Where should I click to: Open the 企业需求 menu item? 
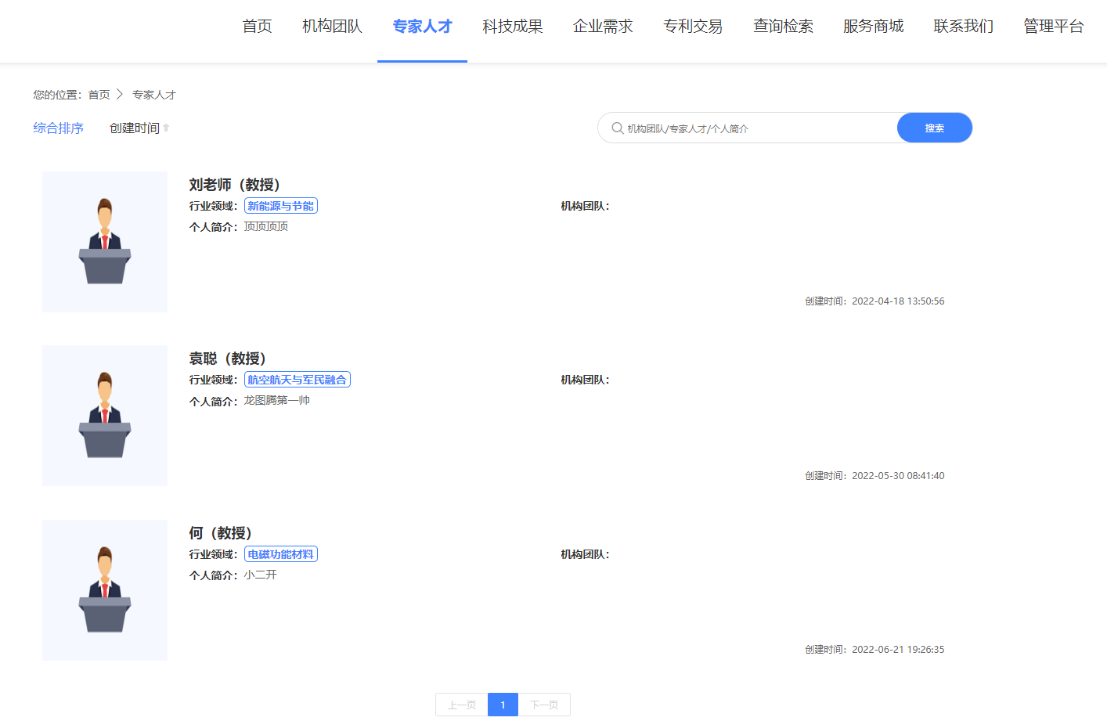[602, 27]
